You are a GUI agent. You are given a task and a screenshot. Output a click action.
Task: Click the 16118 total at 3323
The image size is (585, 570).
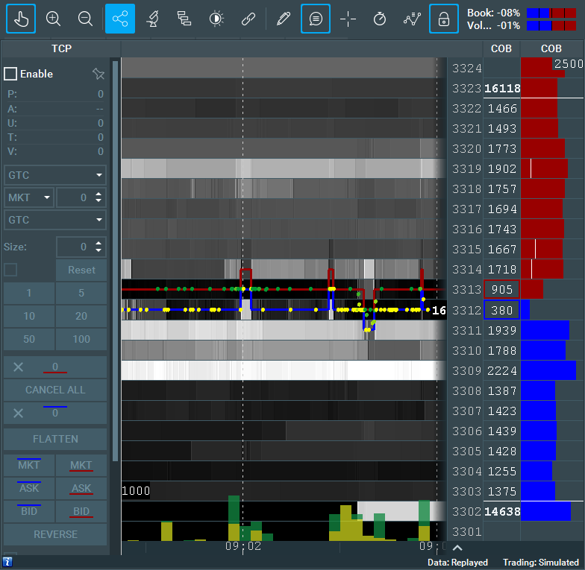502,88
